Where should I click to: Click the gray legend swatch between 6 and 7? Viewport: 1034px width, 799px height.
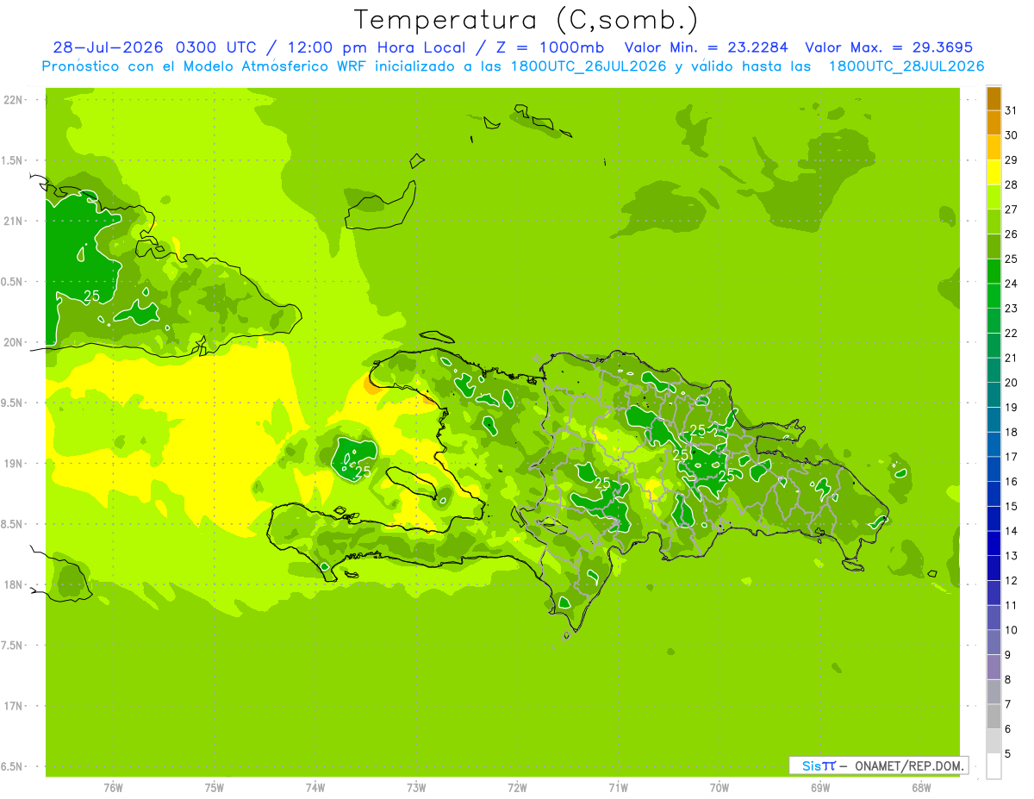(x=994, y=717)
